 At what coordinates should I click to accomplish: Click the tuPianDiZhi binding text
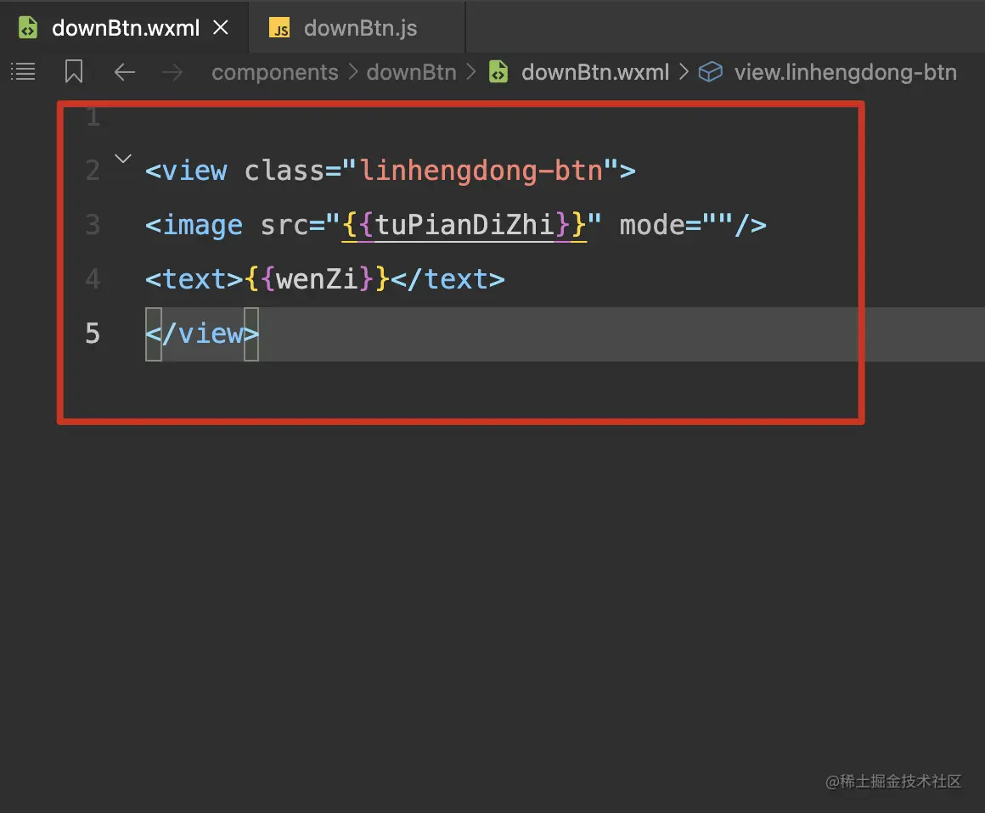tap(464, 225)
